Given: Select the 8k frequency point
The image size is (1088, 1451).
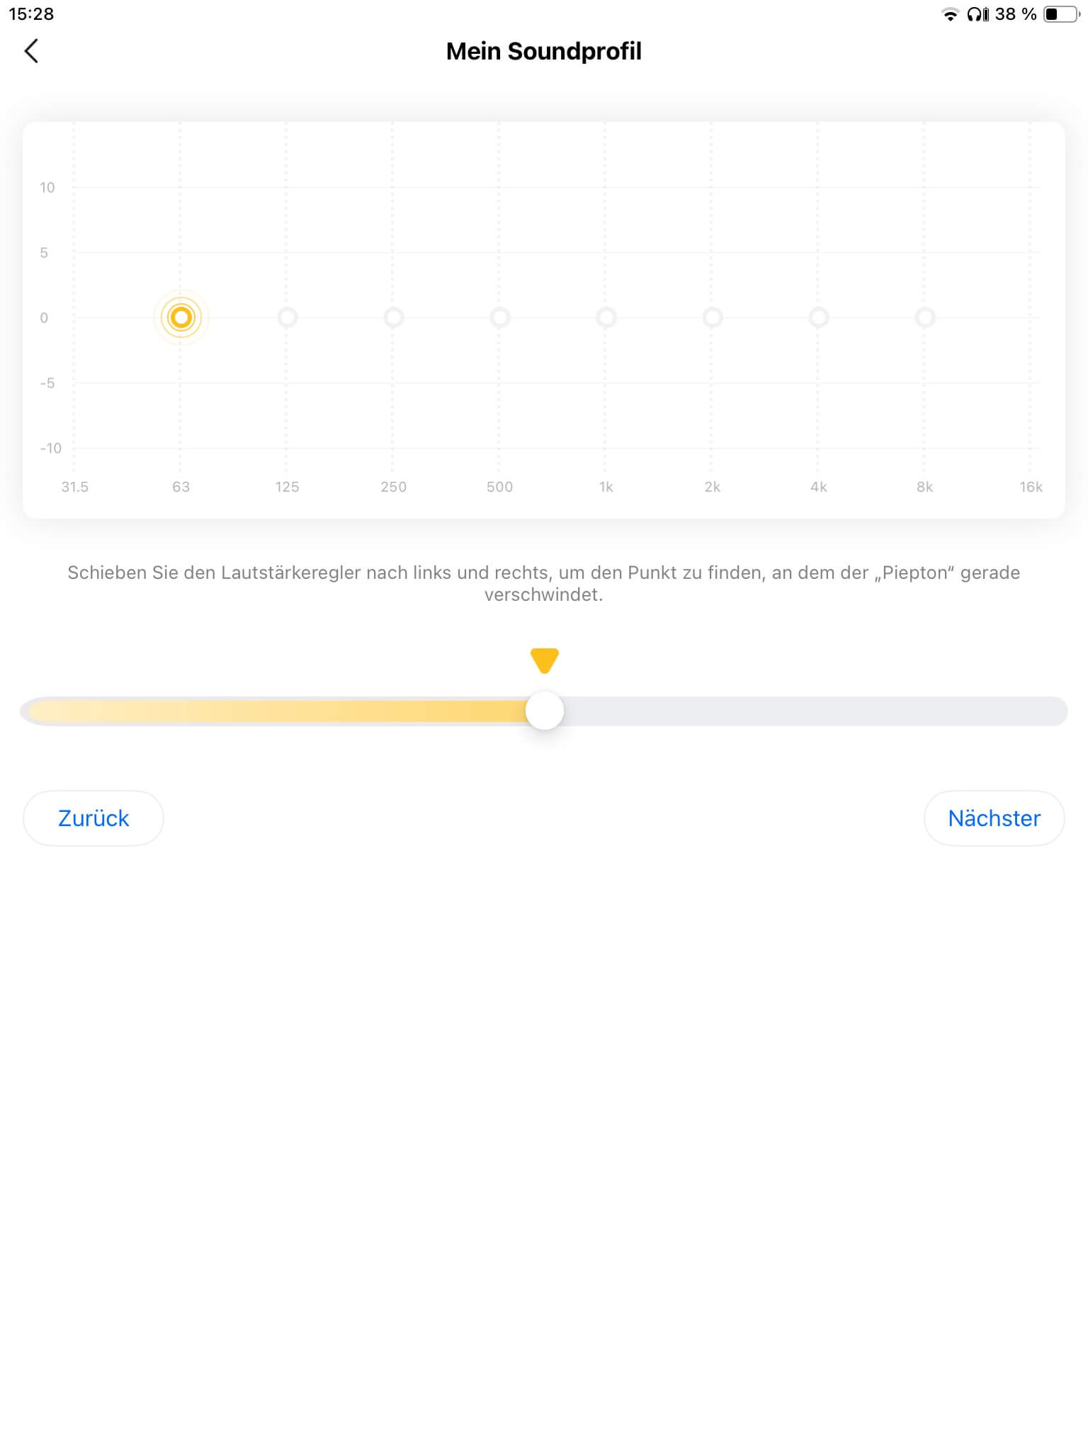Looking at the screenshot, I should 924,317.
